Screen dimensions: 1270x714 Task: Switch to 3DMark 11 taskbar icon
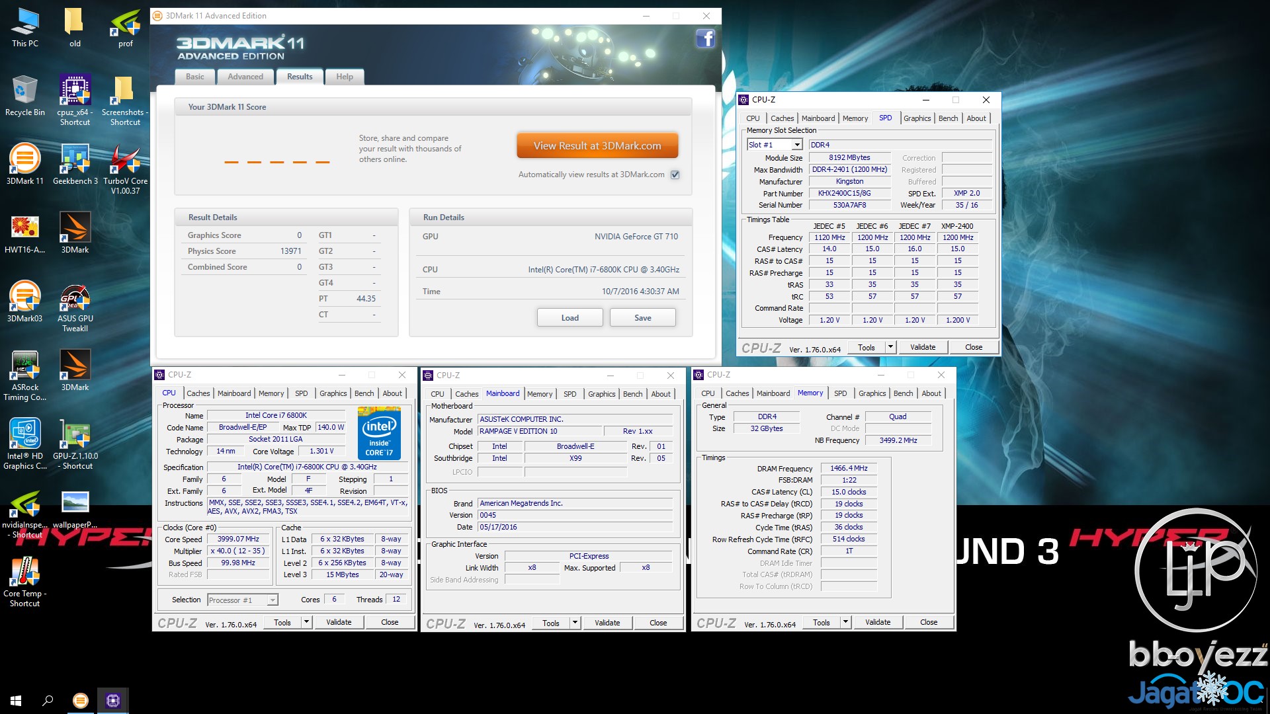pos(81,701)
